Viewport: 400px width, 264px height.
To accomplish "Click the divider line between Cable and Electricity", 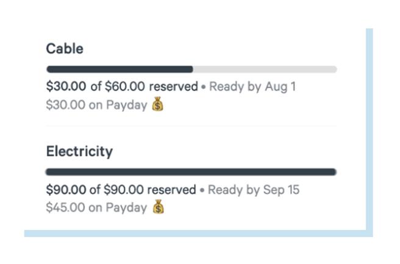I will click(191, 126).
